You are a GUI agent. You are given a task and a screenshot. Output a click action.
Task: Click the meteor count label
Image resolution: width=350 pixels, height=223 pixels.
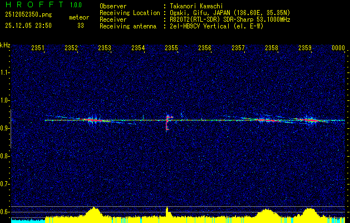pyautogui.click(x=79, y=17)
